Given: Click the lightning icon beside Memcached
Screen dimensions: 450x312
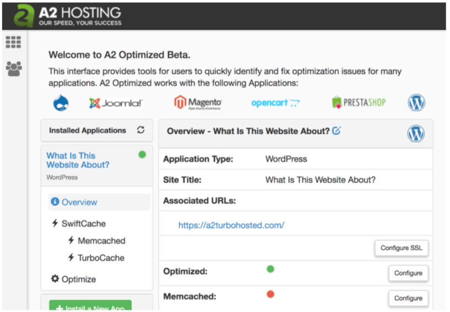Looking at the screenshot, I should click(71, 240).
